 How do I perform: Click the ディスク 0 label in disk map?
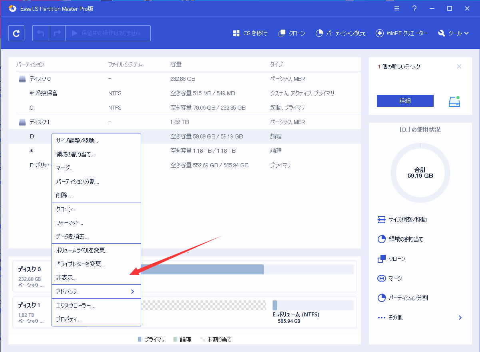(29, 269)
